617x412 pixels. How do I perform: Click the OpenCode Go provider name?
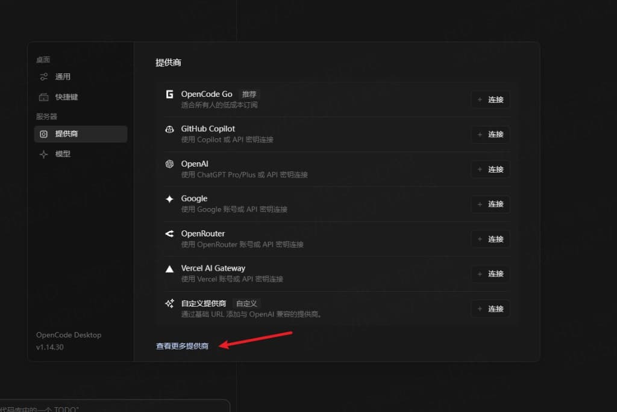pos(207,94)
